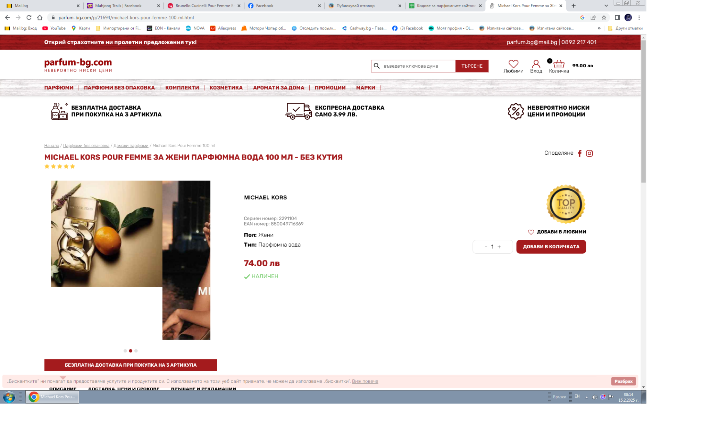Open YouTube bookmark
This screenshot has width=711, height=444.
[54, 28]
